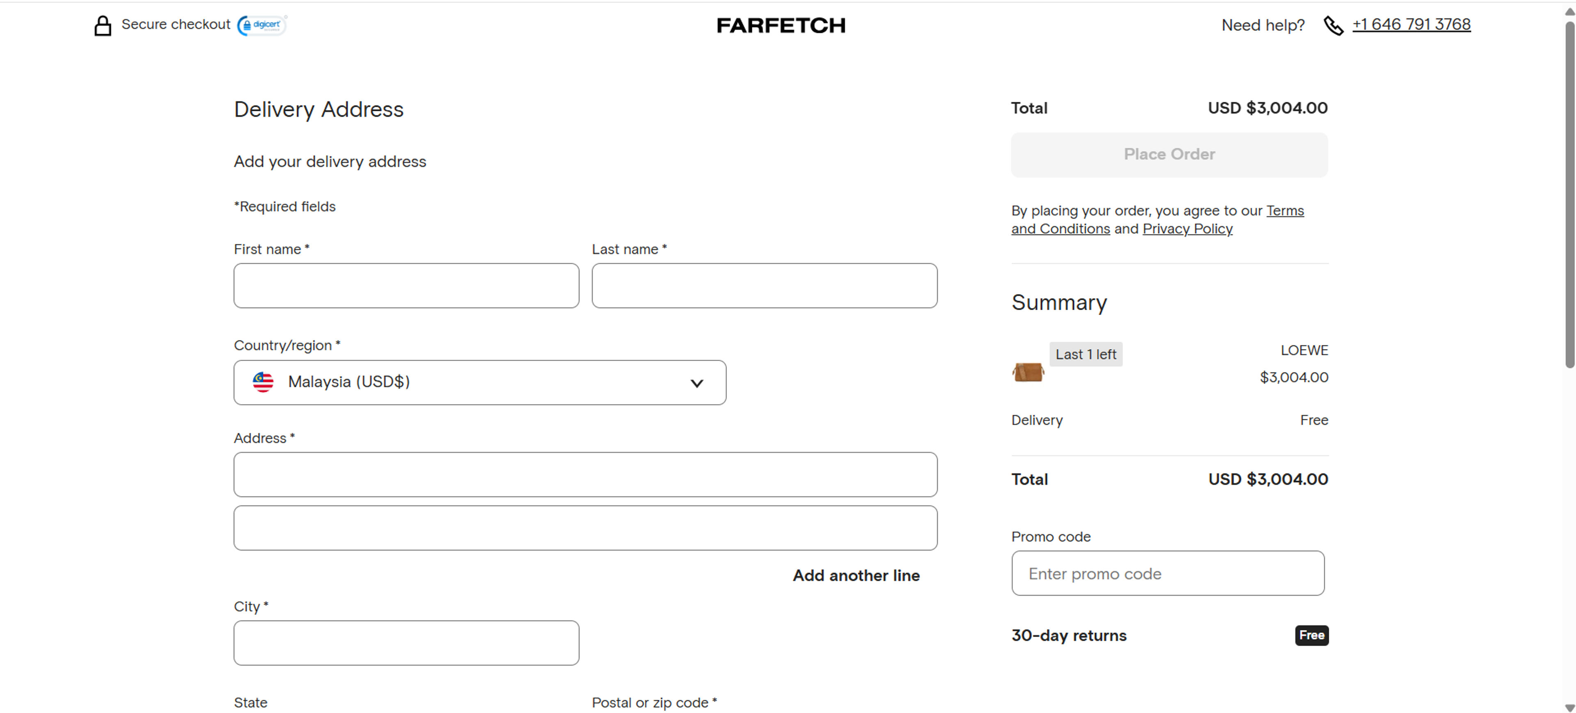Focus the first Address line field

tap(585, 475)
